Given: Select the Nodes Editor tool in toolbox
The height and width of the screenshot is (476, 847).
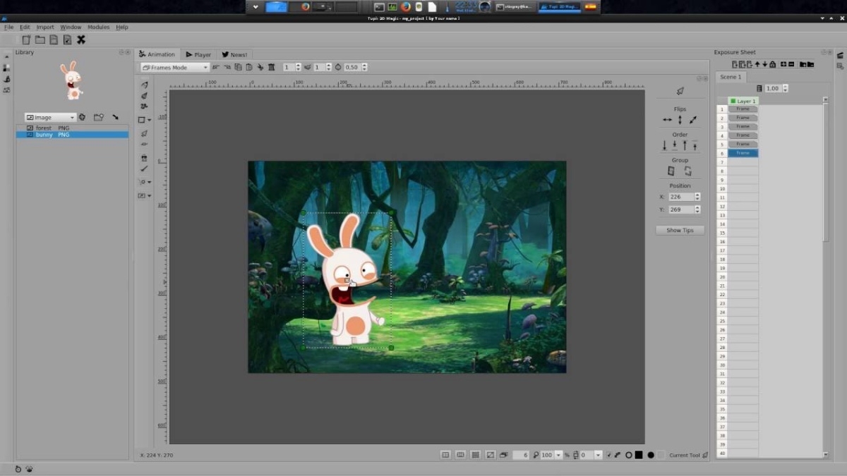Looking at the screenshot, I should (145, 144).
